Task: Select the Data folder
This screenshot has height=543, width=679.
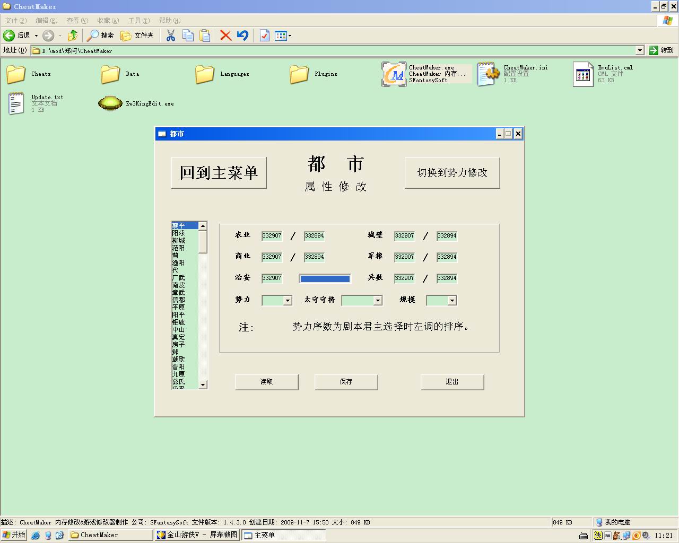Action: 110,74
